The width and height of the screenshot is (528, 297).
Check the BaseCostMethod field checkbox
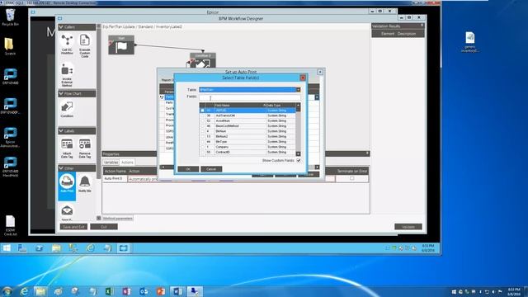pyautogui.click(x=202, y=126)
